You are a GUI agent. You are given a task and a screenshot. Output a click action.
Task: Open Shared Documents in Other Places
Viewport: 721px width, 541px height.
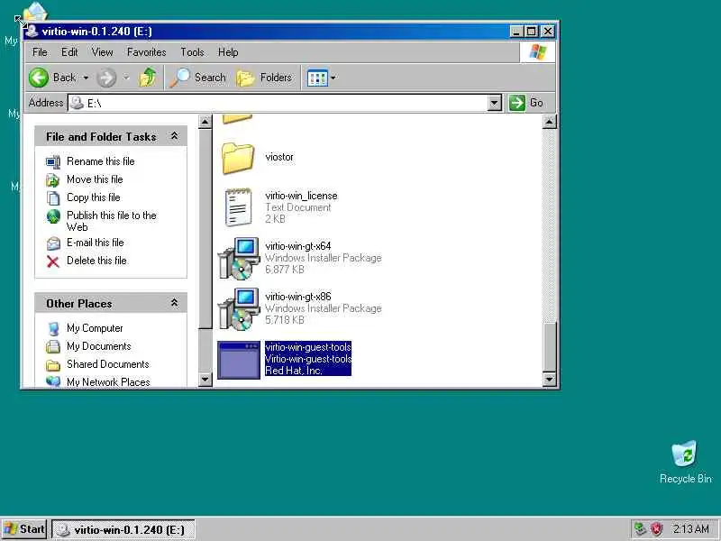point(107,364)
